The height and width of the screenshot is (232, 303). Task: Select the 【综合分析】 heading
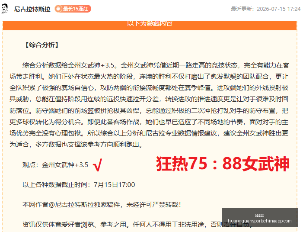click(x=42, y=45)
